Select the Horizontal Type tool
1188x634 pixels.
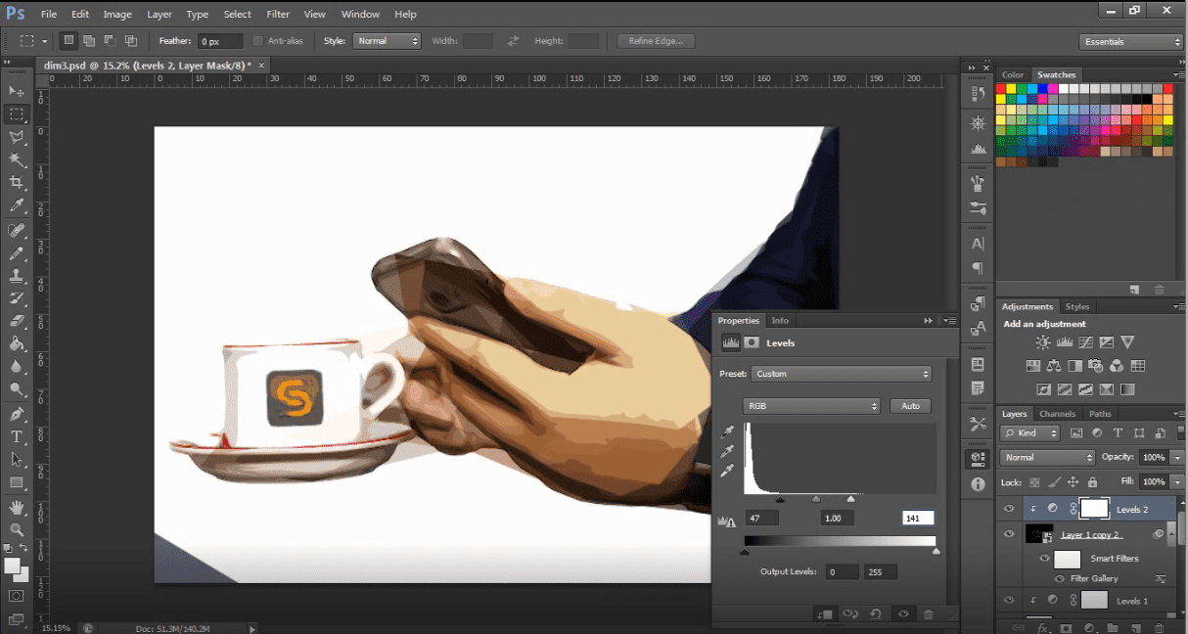(x=17, y=436)
